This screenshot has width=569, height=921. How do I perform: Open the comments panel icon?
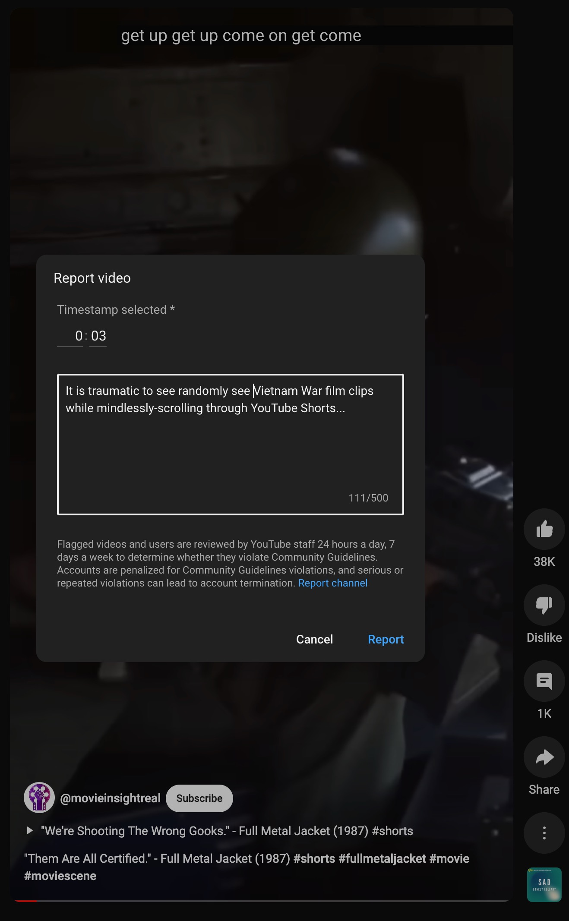(544, 681)
